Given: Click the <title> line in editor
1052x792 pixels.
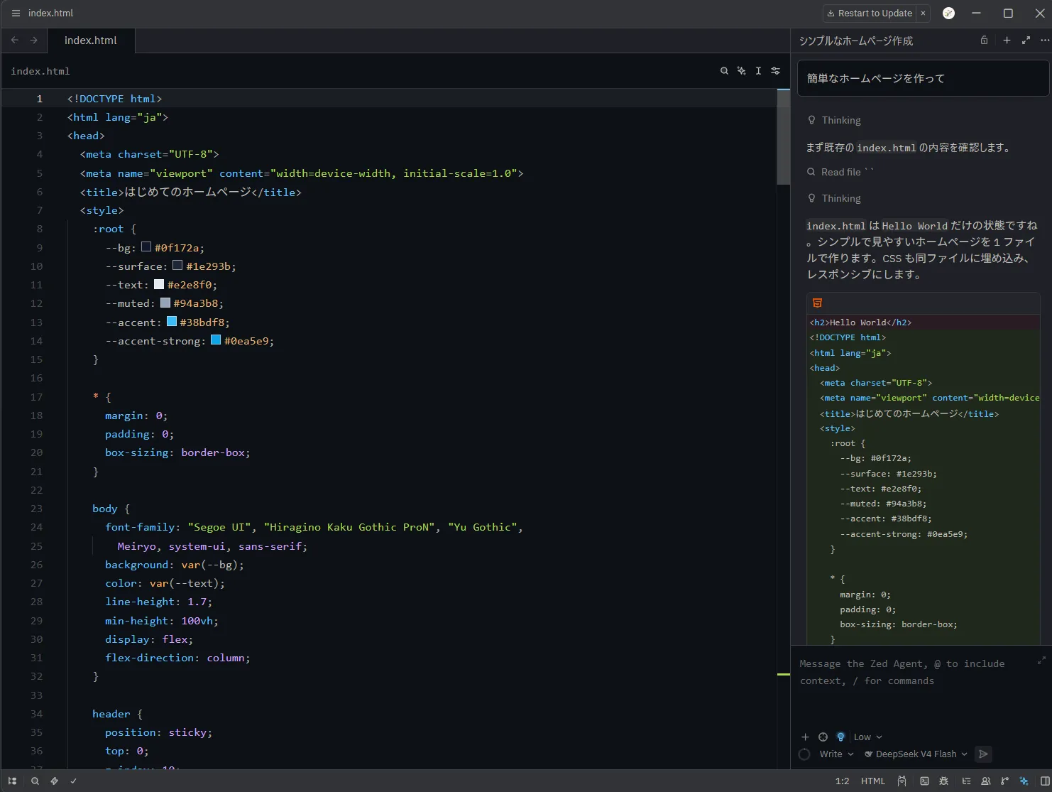Looking at the screenshot, I should (191, 192).
